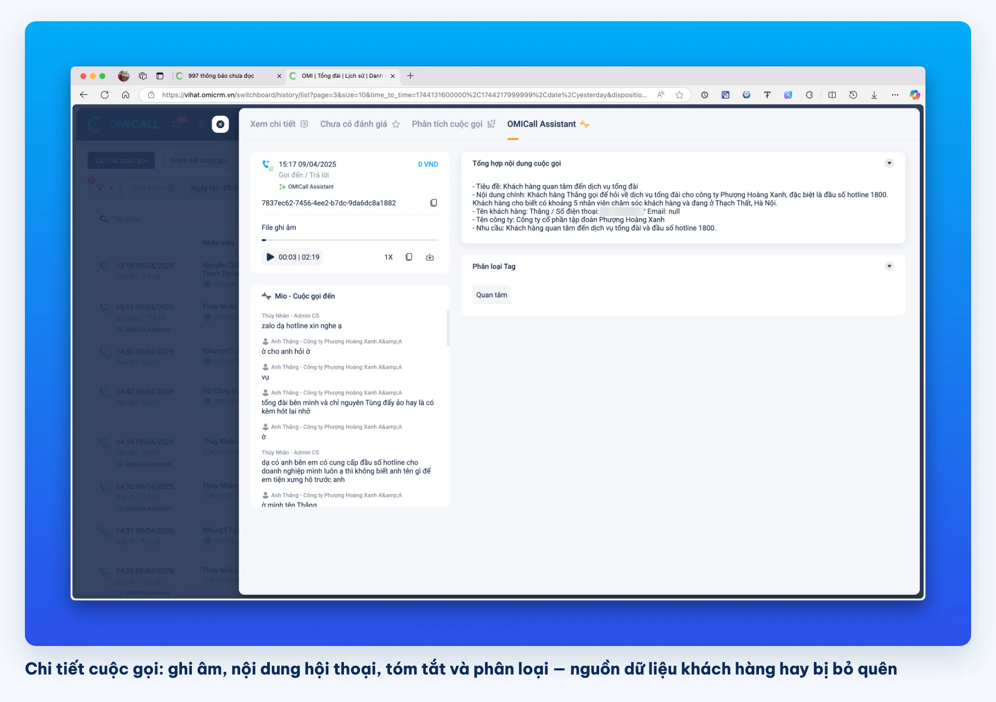Select the 15:17 09/04/2025 call timestamp

(307, 164)
